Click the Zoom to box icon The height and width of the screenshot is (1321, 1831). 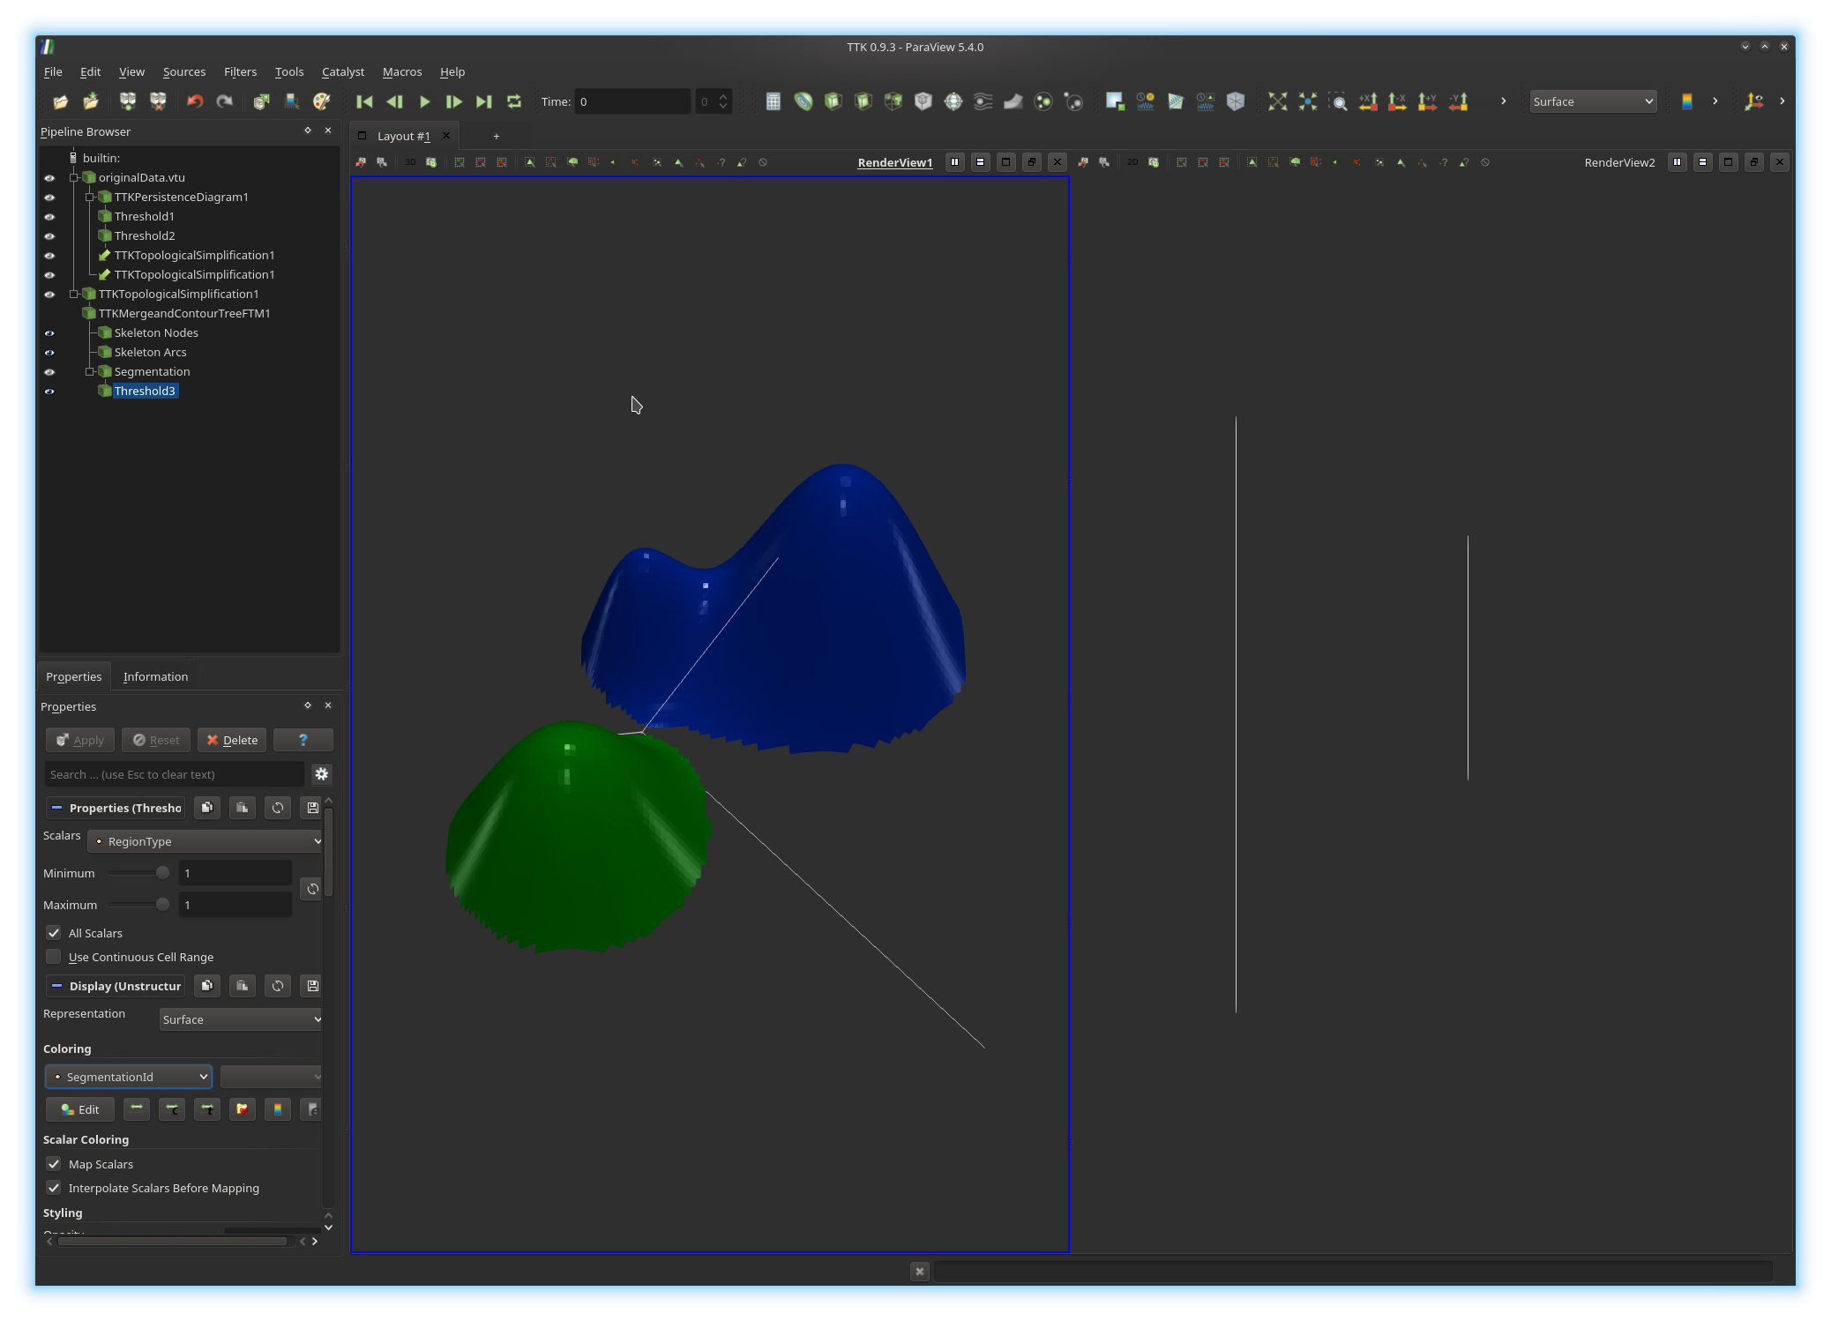click(1338, 101)
